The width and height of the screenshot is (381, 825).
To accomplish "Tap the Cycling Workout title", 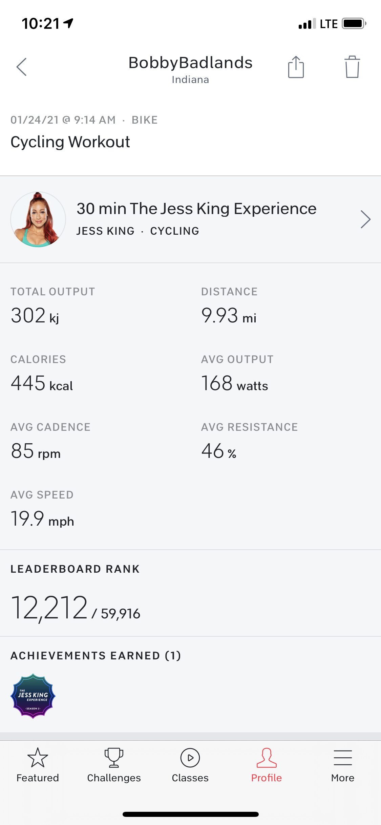I will point(70,142).
